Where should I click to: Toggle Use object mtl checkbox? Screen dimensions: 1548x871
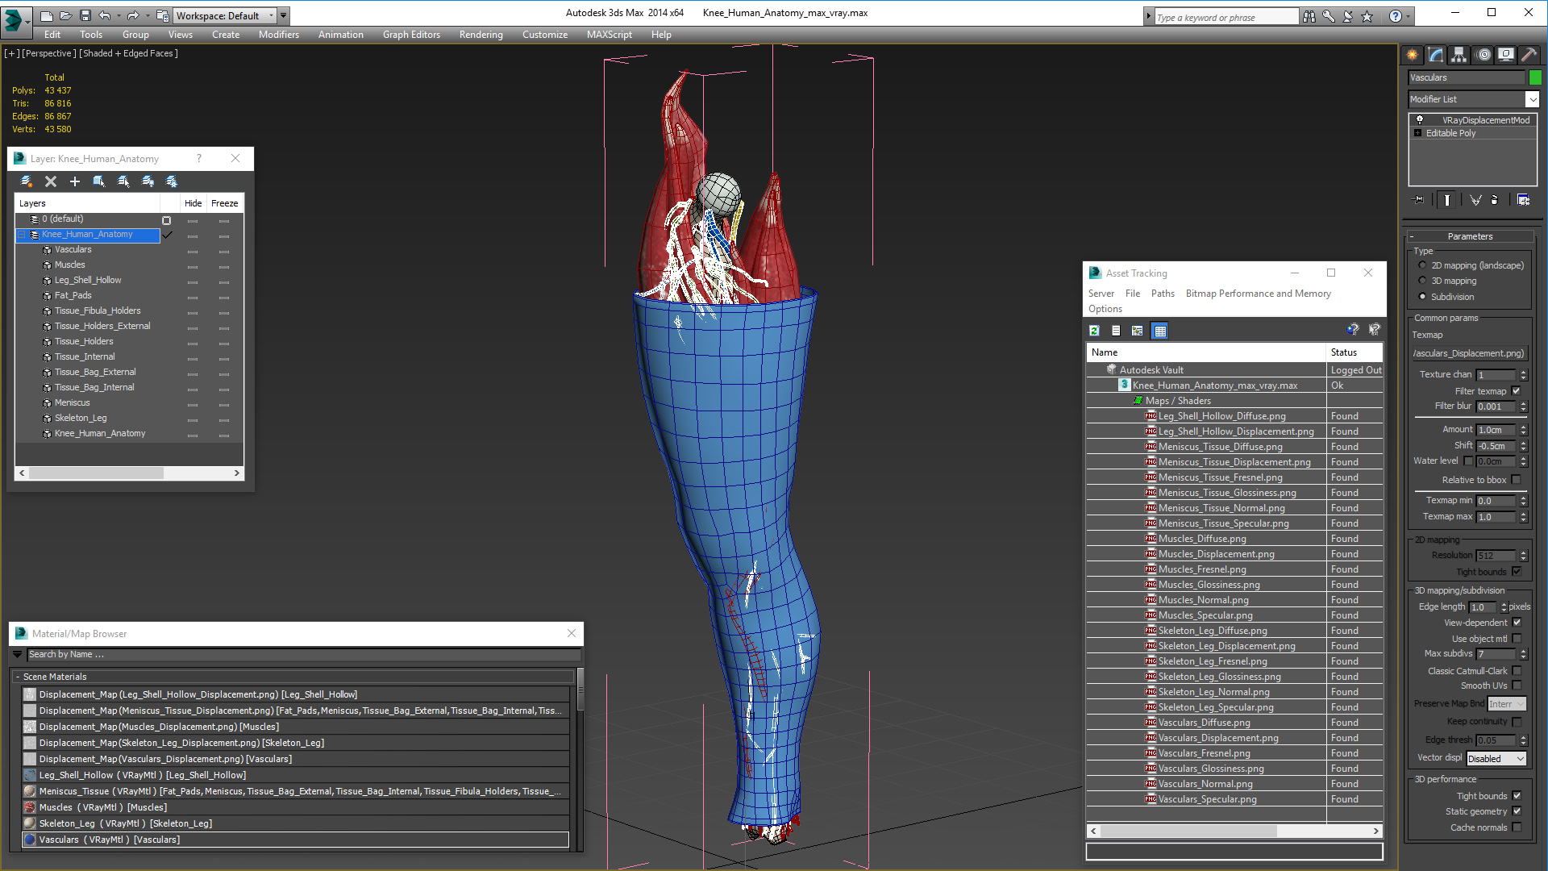point(1517,639)
